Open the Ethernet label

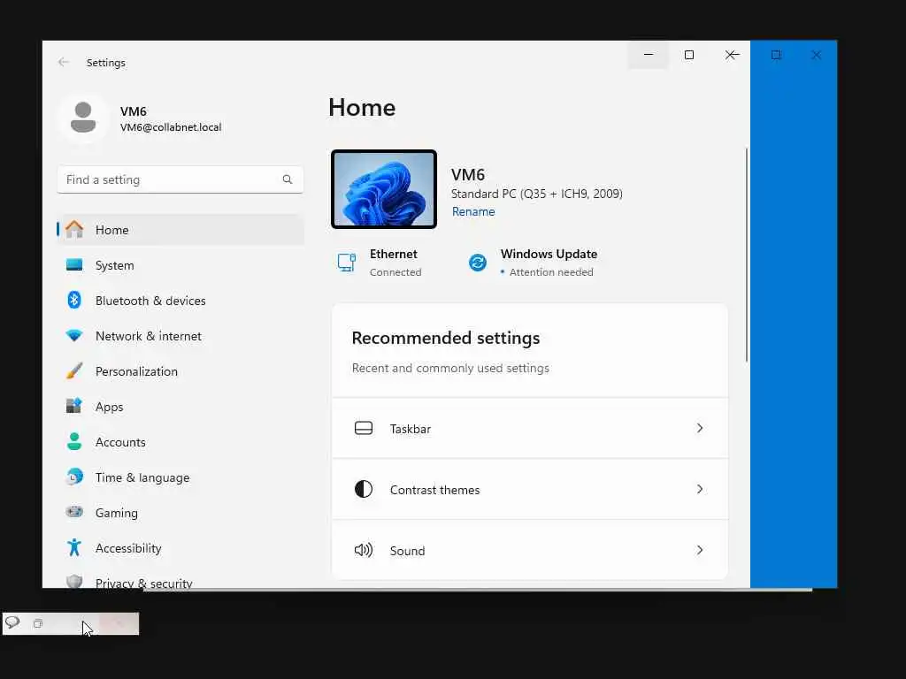tap(394, 254)
